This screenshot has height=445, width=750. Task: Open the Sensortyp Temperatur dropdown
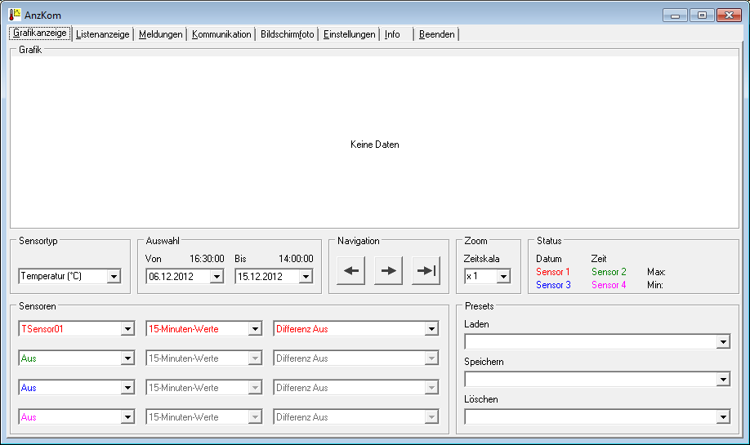(x=114, y=277)
